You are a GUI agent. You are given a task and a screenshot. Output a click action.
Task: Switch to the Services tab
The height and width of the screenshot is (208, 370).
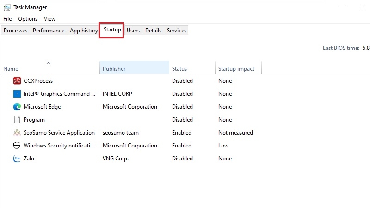tap(177, 31)
